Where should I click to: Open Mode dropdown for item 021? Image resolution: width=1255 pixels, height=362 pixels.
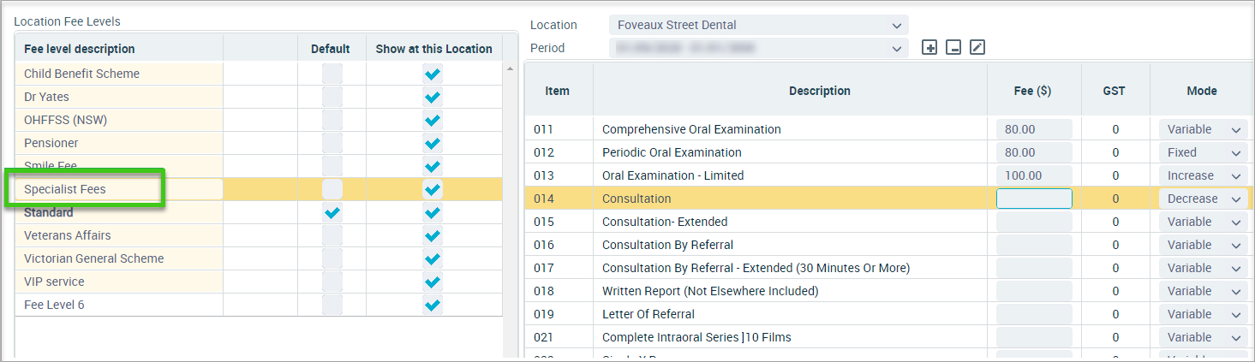pos(1203,337)
